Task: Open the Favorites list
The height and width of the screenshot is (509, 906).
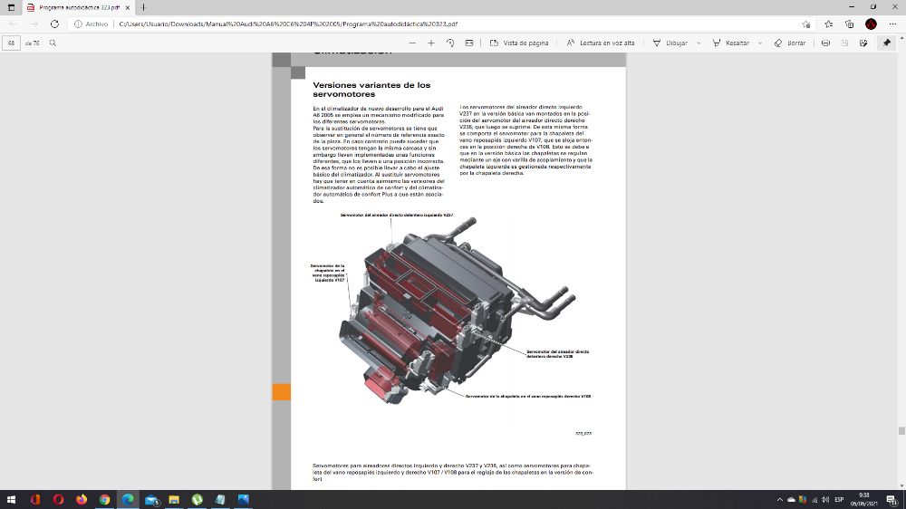Action: tap(829, 24)
